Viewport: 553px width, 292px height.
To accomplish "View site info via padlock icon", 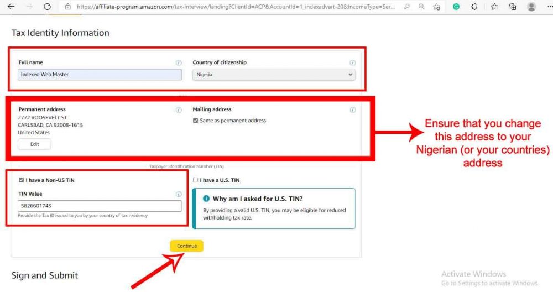I will coord(68,6).
